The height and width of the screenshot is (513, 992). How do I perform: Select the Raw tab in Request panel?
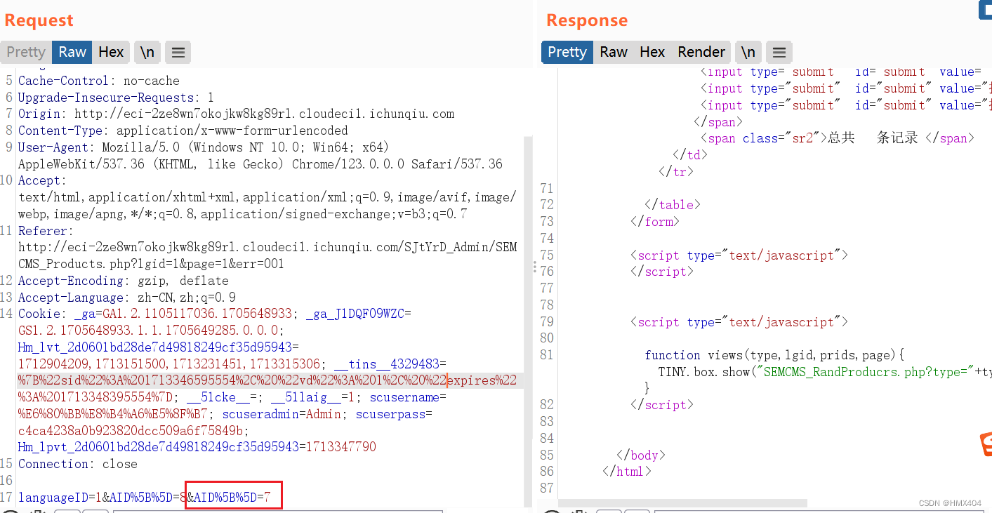72,52
